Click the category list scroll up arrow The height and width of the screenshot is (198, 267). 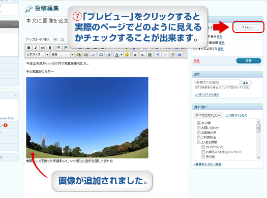pos(258,121)
